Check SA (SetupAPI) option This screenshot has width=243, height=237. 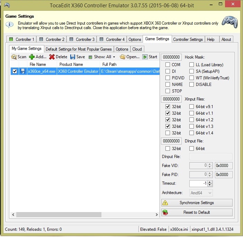[x=191, y=71]
